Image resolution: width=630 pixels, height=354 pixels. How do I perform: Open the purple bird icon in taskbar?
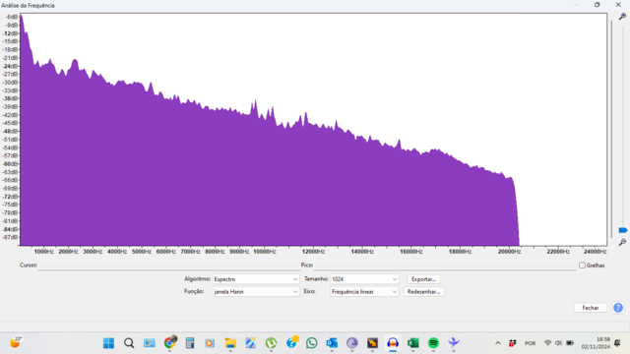[x=454, y=343]
